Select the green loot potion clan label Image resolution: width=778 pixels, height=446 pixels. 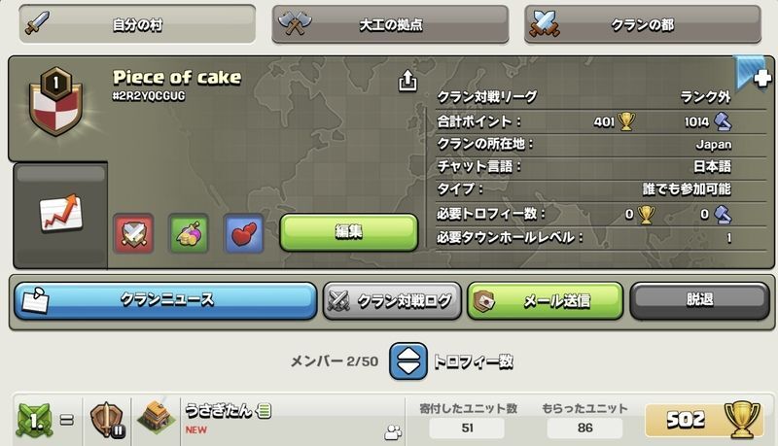click(x=188, y=233)
